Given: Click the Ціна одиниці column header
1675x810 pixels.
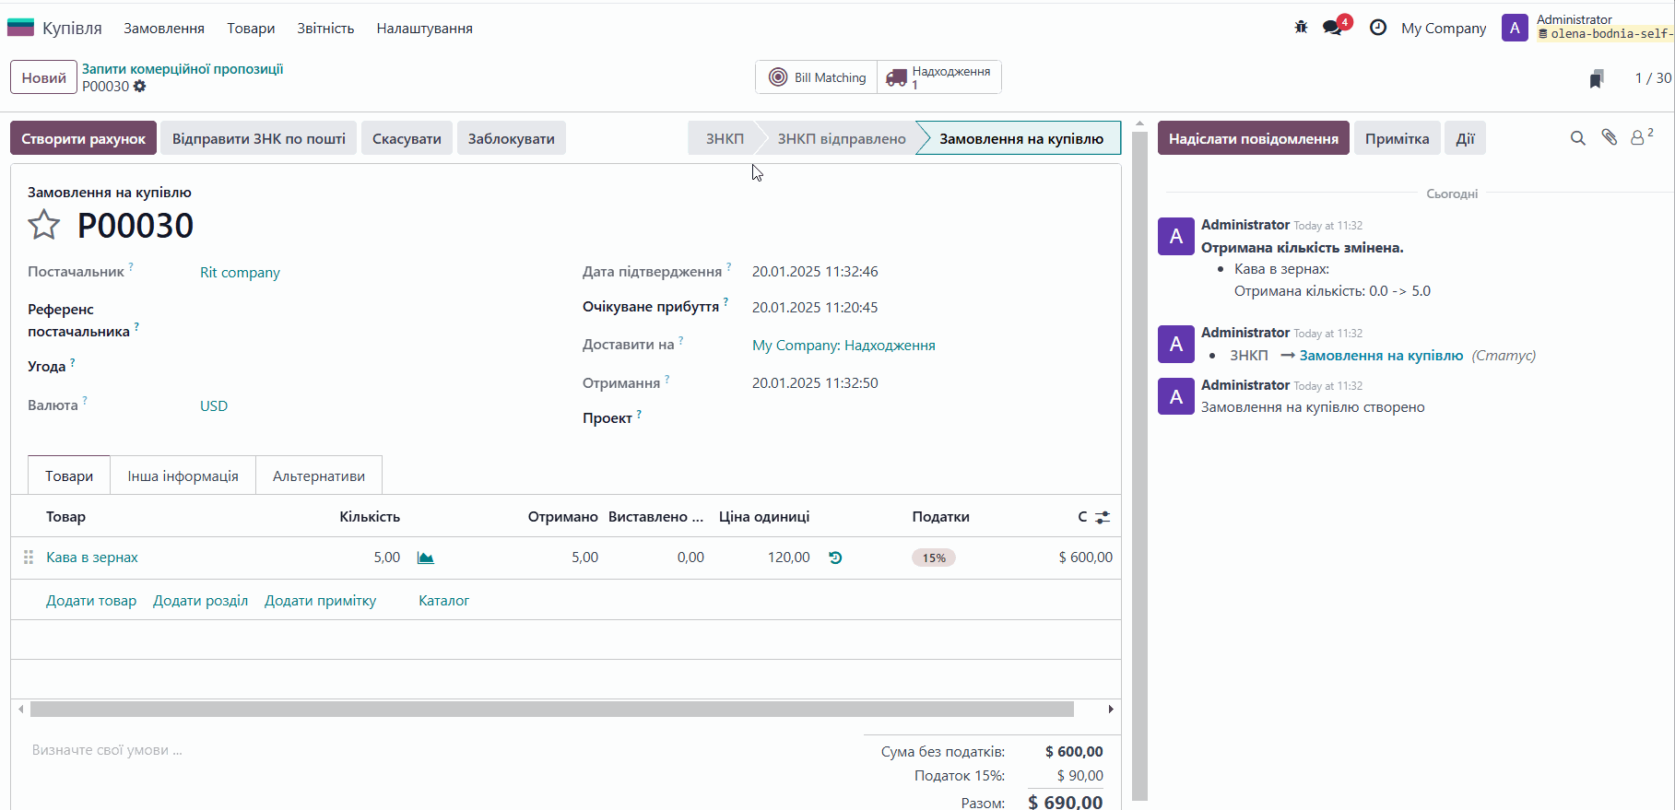Looking at the screenshot, I should 764,517.
